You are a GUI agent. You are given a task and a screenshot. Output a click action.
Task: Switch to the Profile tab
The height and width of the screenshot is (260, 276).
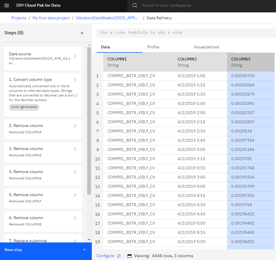coord(153,47)
